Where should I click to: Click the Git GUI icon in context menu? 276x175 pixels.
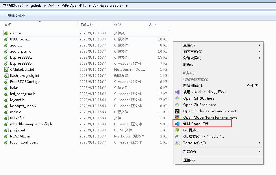click(177, 98)
